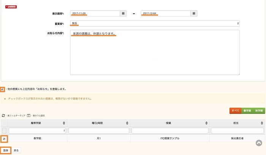
Task: Toggle checkbox to register notice for other classes
Action: pyautogui.click(x=3, y=89)
